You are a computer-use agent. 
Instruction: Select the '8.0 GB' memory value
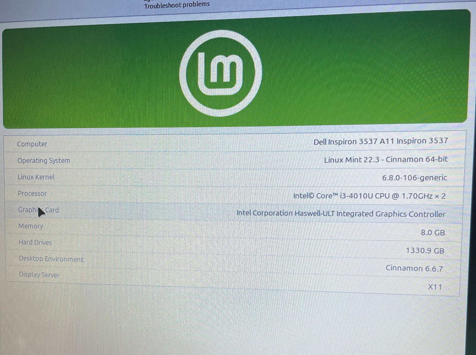[433, 232]
